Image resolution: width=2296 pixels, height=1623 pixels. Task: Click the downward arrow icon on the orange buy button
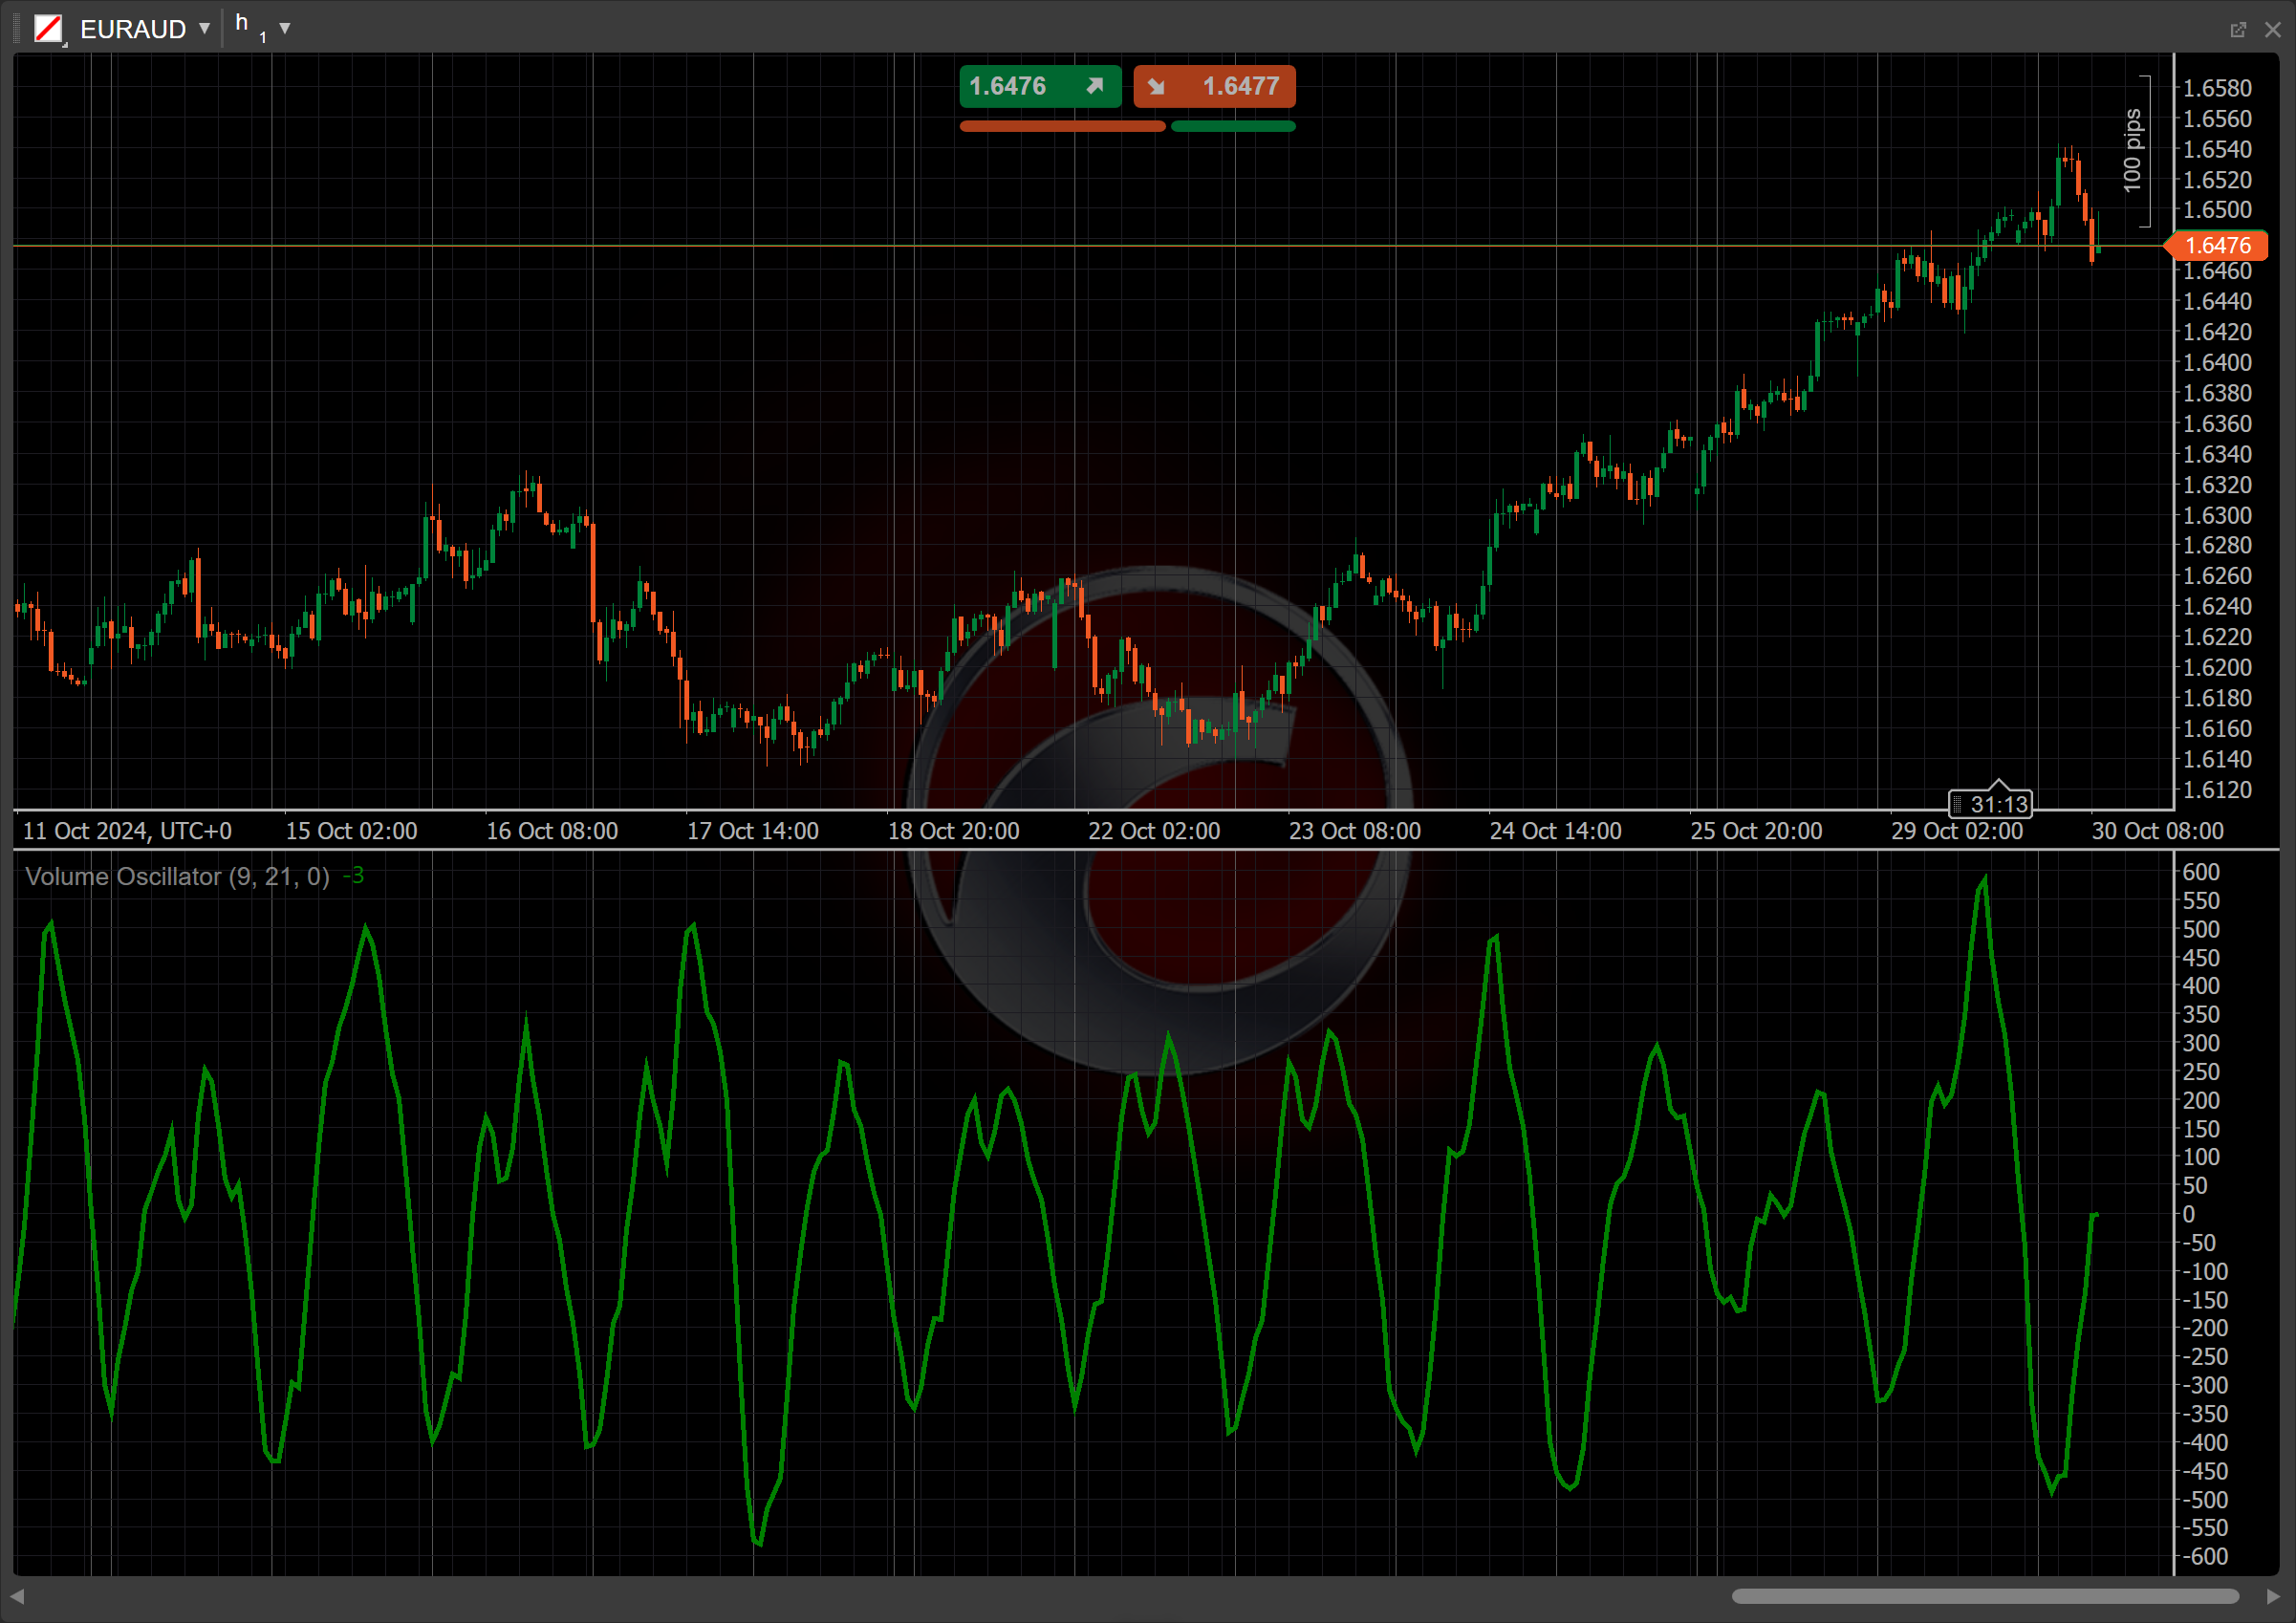point(1156,86)
